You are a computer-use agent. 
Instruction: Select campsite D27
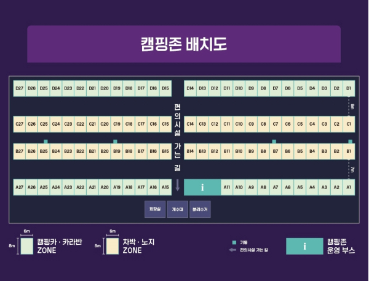pyautogui.click(x=19, y=88)
